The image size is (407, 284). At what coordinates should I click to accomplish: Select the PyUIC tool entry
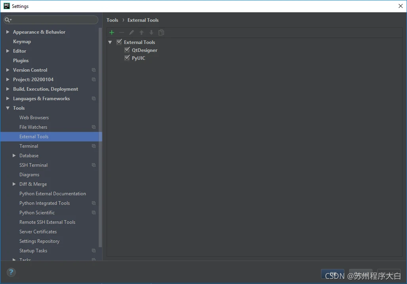(x=139, y=58)
